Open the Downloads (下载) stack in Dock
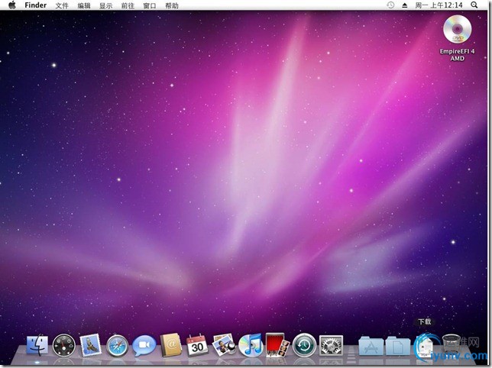 (x=424, y=346)
